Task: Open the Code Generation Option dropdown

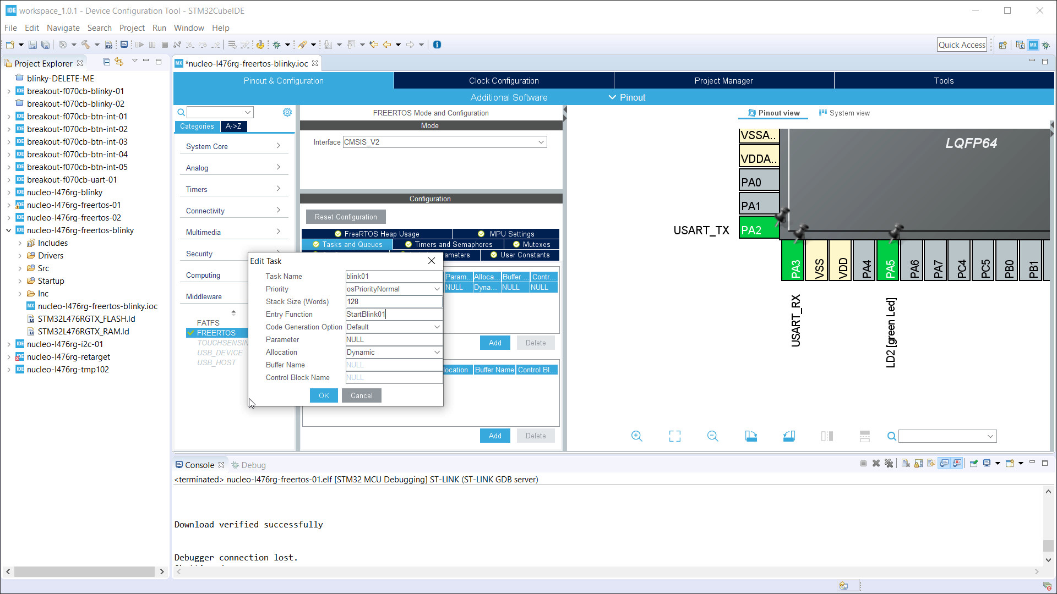Action: (x=437, y=327)
